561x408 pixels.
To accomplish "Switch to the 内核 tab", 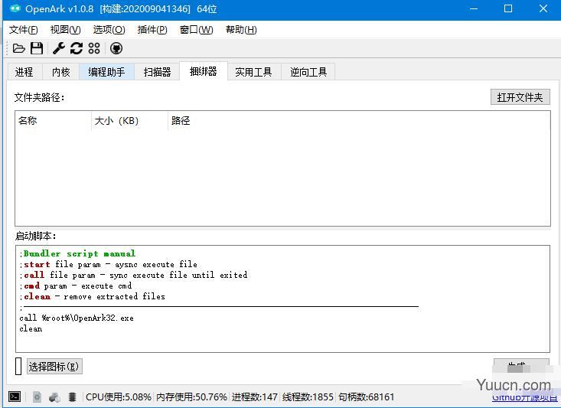I will point(60,72).
